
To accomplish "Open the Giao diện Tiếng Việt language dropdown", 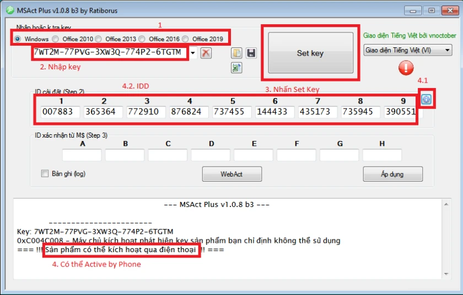I will [x=408, y=50].
